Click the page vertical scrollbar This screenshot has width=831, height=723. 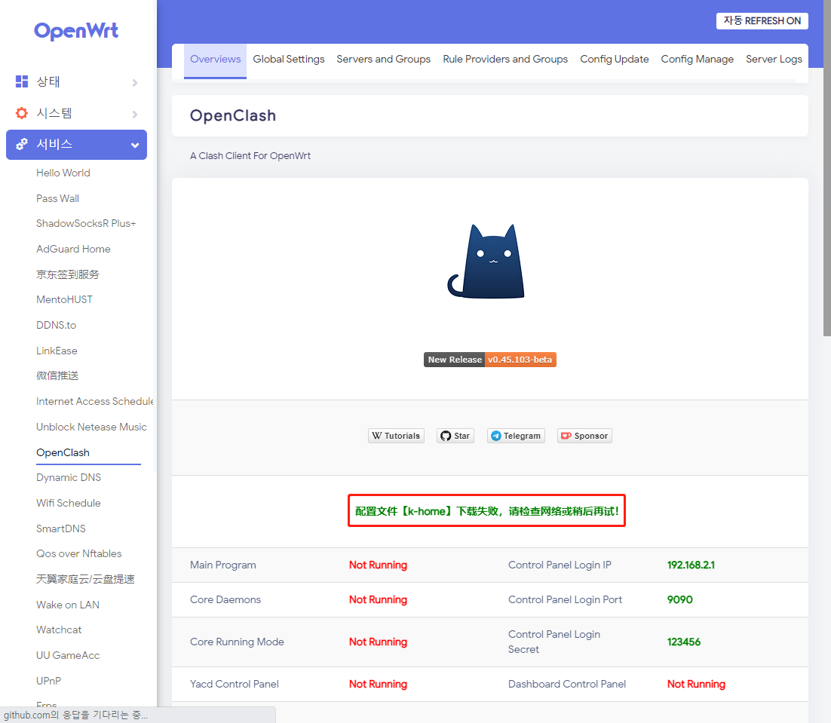(826, 168)
